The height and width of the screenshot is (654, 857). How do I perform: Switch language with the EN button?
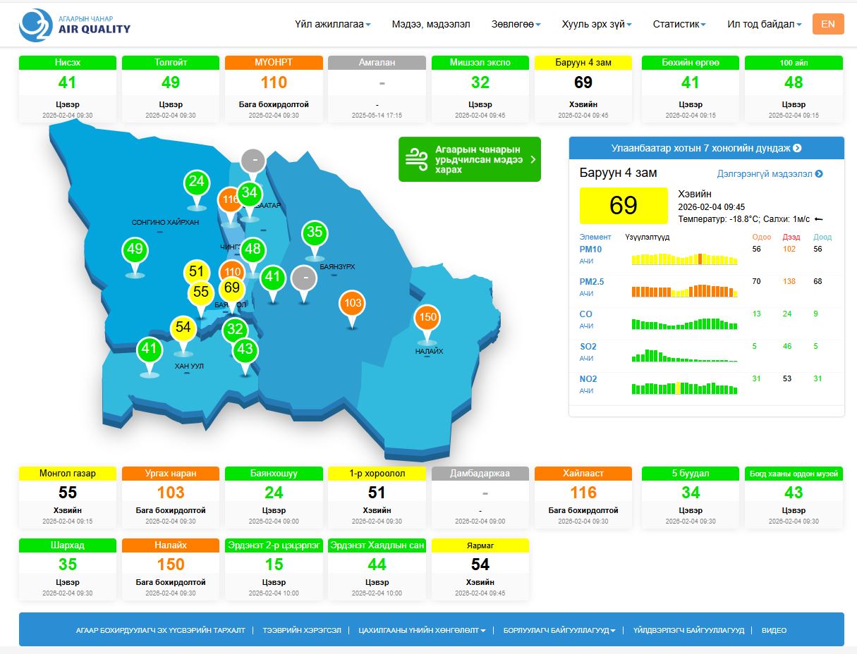(x=827, y=24)
